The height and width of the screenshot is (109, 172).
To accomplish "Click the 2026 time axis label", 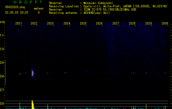I will pos(99,23).
